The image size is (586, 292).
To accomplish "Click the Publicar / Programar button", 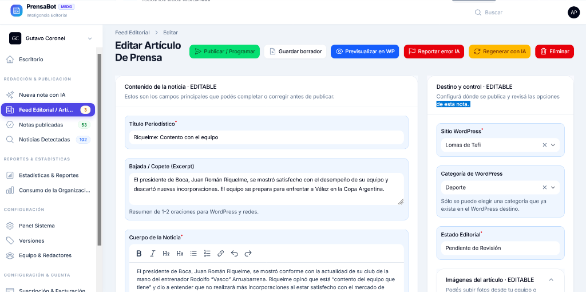I will (224, 52).
